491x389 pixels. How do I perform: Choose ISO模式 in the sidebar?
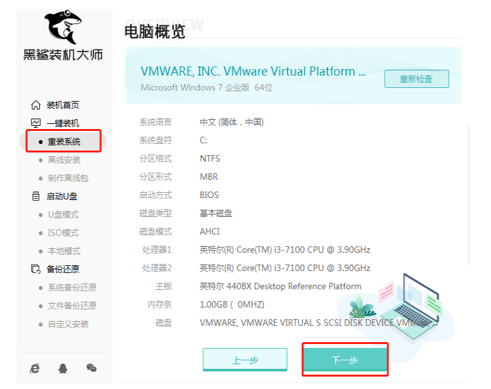(x=63, y=233)
